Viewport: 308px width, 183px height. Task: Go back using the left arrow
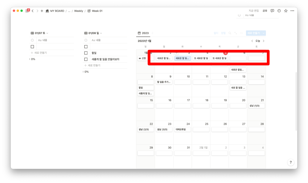click(x=32, y=11)
